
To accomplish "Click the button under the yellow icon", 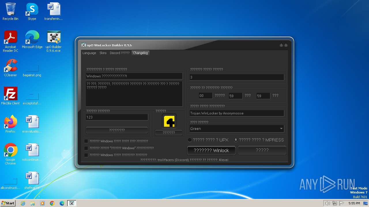I will click(x=169, y=133).
